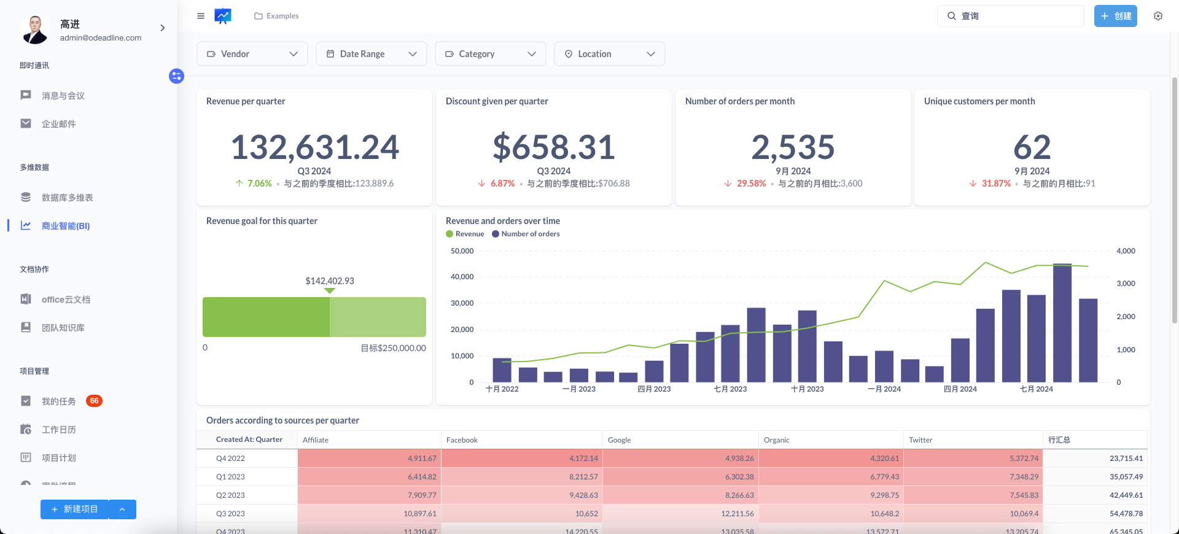Open 消息与会议 in sidebar
1179x534 pixels.
pos(63,96)
